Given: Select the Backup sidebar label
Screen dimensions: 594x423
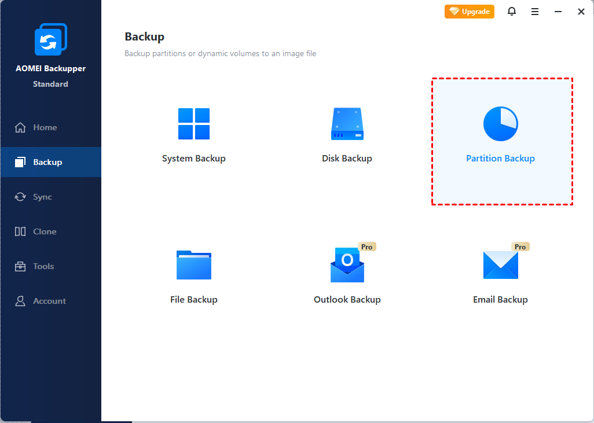Looking at the screenshot, I should (47, 162).
